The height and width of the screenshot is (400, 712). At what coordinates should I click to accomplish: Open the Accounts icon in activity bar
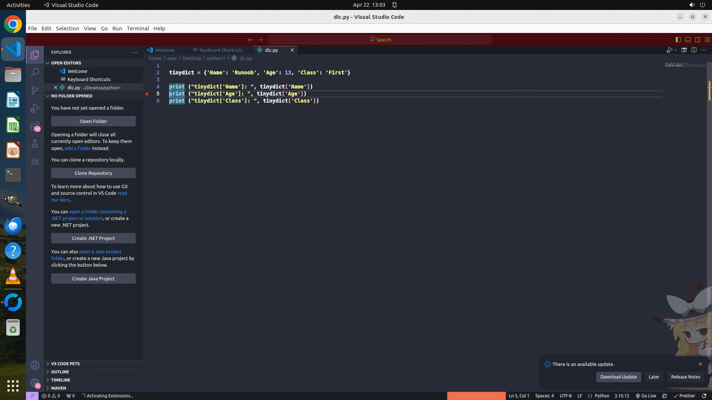[35, 366]
